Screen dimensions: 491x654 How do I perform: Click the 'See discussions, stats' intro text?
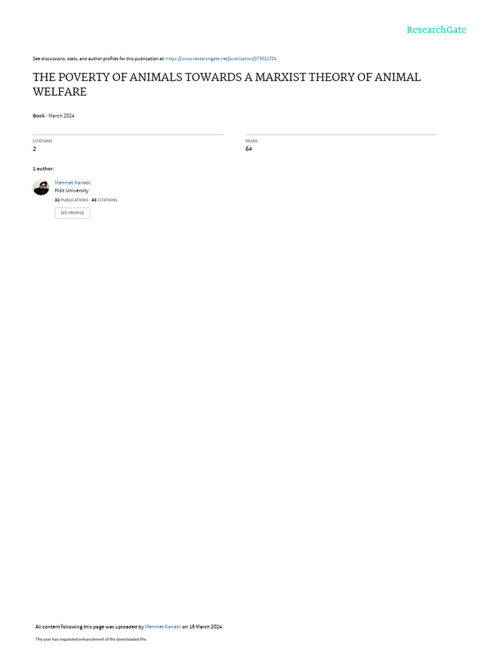tap(98, 59)
